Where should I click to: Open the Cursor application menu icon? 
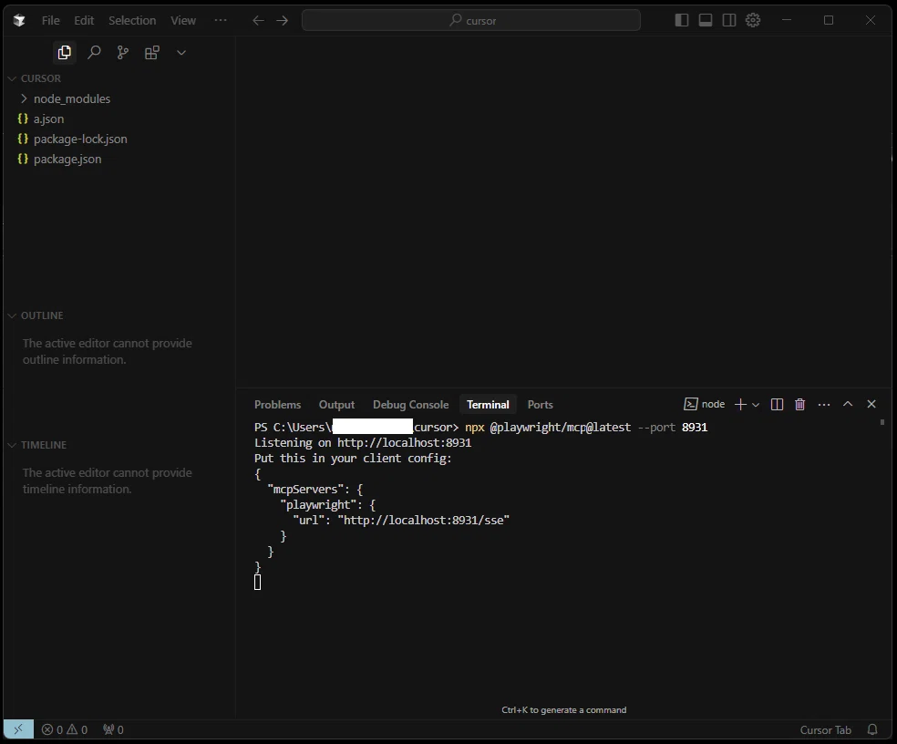[x=19, y=21]
